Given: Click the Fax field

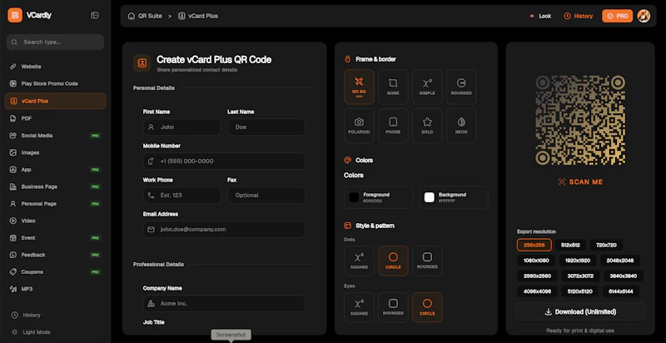Looking at the screenshot, I should click(266, 196).
